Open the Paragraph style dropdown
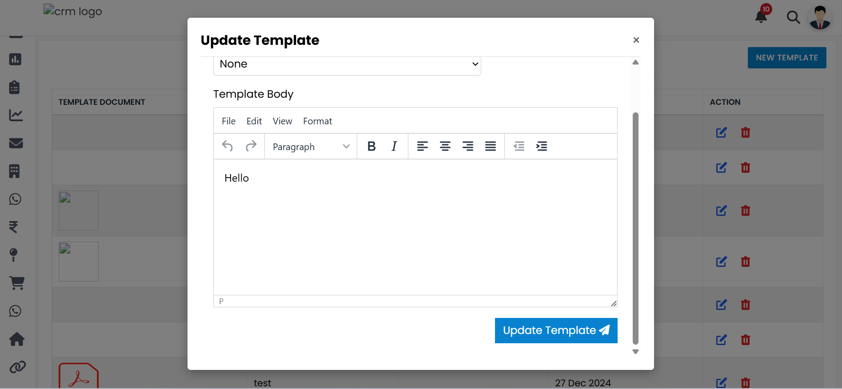Screen dimensions: 842x389 tap(310, 146)
